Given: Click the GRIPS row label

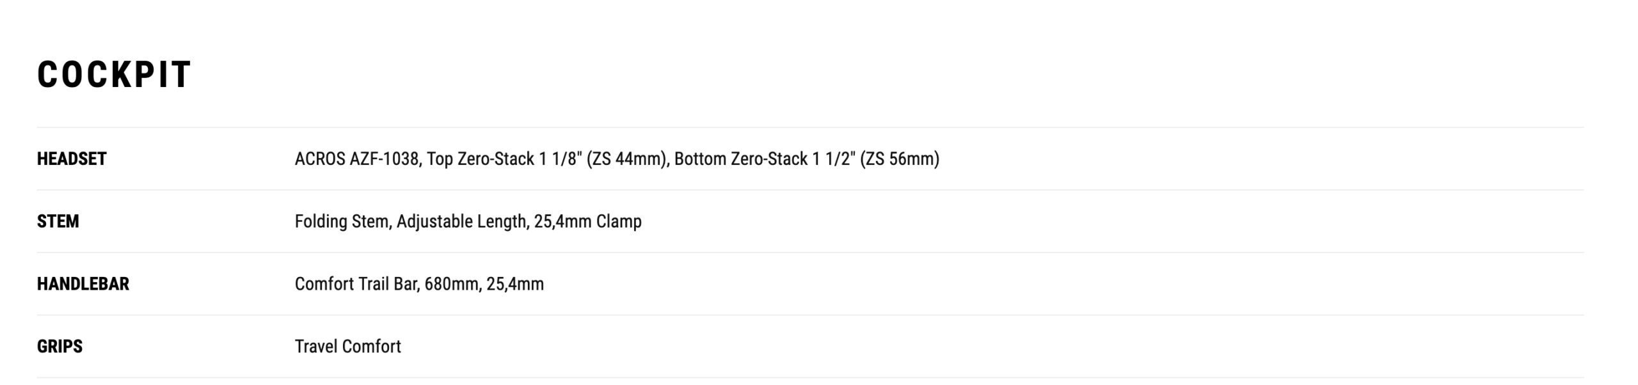Looking at the screenshot, I should [60, 347].
